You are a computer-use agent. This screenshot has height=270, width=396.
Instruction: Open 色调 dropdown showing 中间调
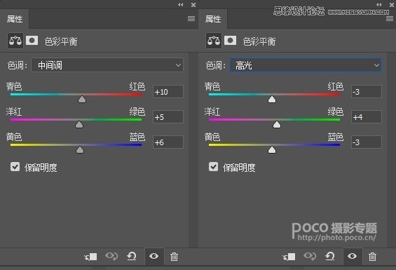[107, 65]
